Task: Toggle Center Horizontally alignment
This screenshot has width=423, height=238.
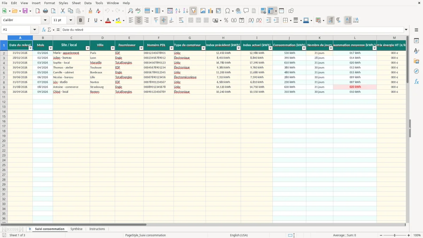Action: point(139,20)
